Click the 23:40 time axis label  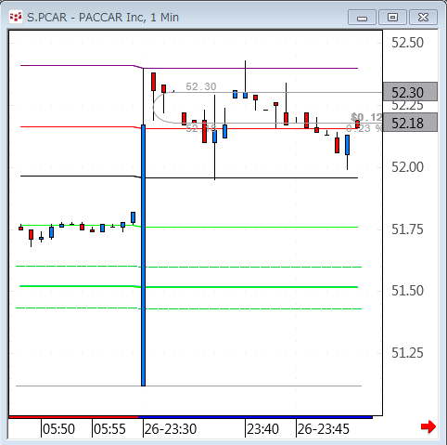click(262, 429)
